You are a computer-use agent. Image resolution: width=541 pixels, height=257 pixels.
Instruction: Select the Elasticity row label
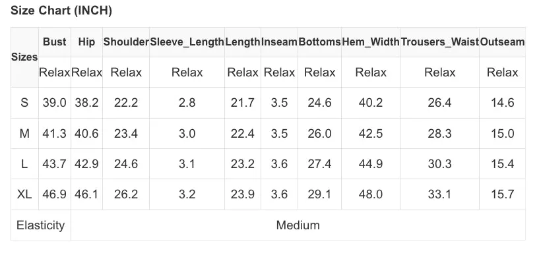coord(41,225)
